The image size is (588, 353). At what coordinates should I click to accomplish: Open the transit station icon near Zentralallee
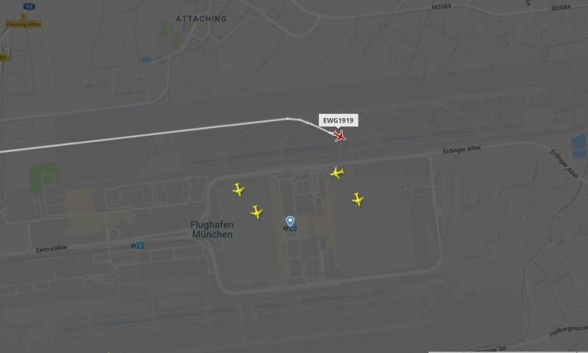[140, 246]
